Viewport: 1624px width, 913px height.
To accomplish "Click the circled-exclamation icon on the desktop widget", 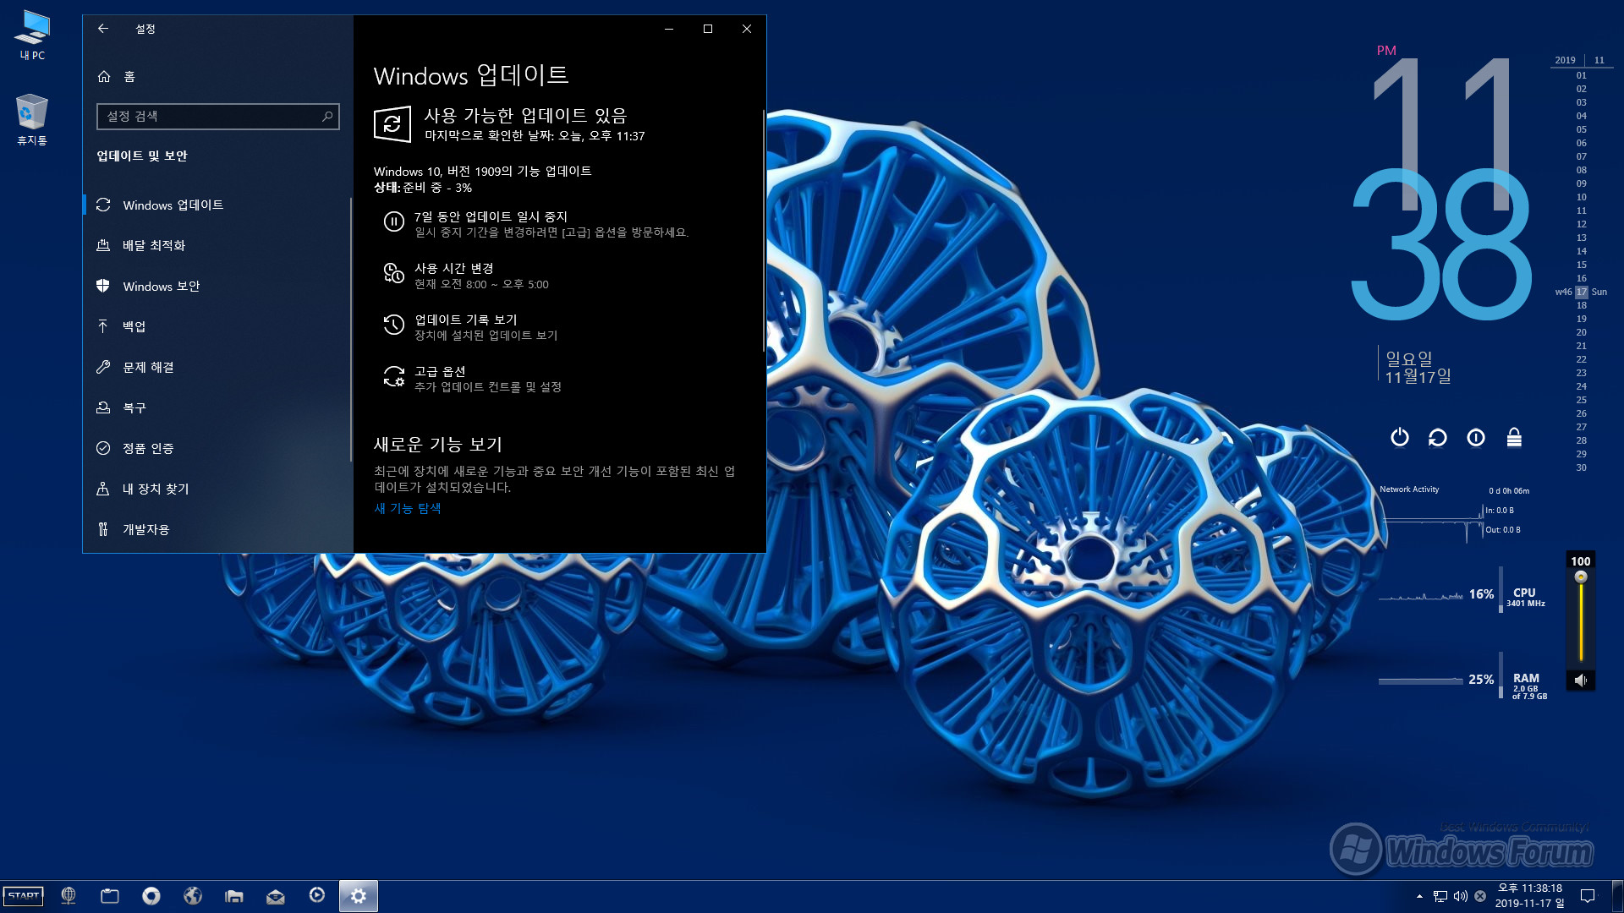I will click(1476, 437).
